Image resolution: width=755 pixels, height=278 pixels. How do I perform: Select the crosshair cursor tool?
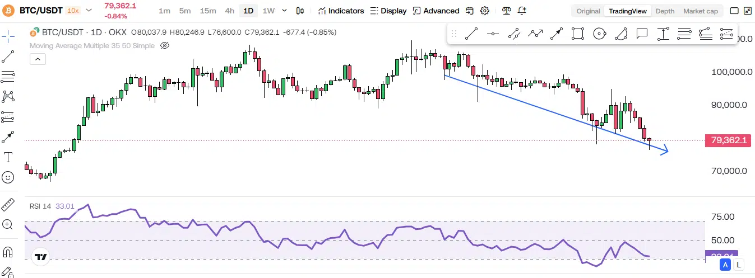coord(8,37)
